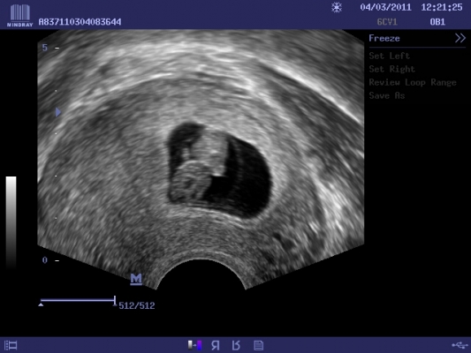Choose Set Right in Freeze menu
The width and height of the screenshot is (471, 353).
[392, 70]
